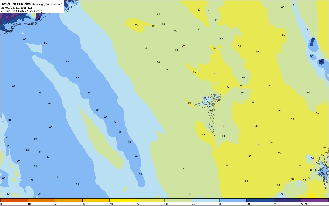Click the legend tick label "50"
This screenshot has width=329, height=206.
139,204
